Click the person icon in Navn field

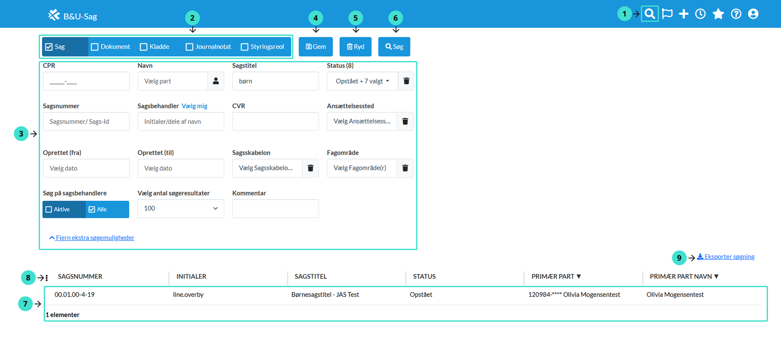[x=215, y=81]
